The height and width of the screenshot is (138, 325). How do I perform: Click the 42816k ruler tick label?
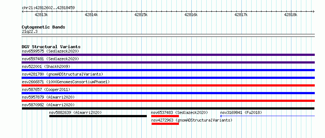[x=191, y=15]
